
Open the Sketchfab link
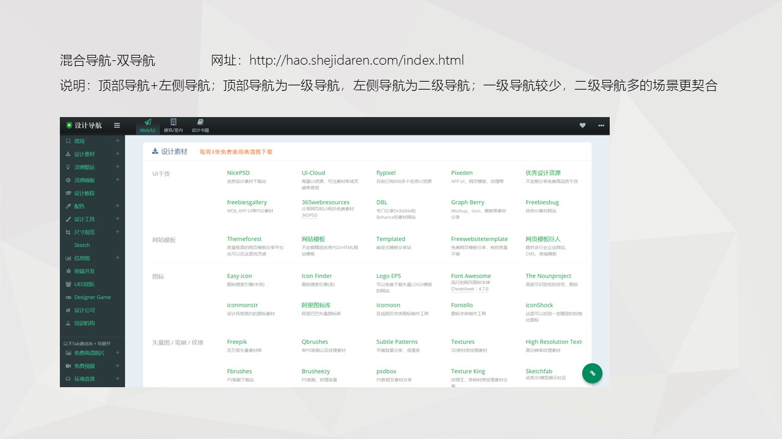[x=539, y=371]
